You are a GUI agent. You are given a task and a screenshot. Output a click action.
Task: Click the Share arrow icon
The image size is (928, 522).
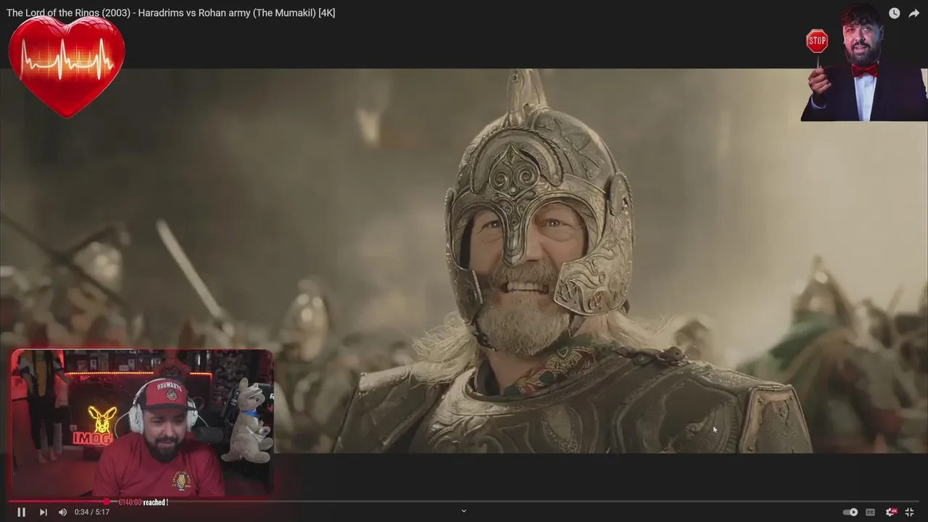tap(913, 13)
